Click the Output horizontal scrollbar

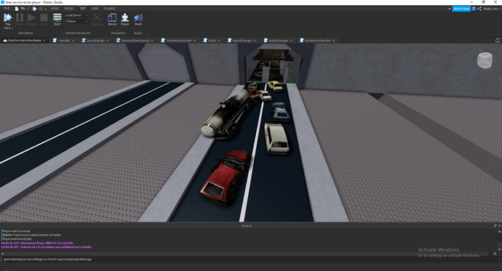coord(248,254)
